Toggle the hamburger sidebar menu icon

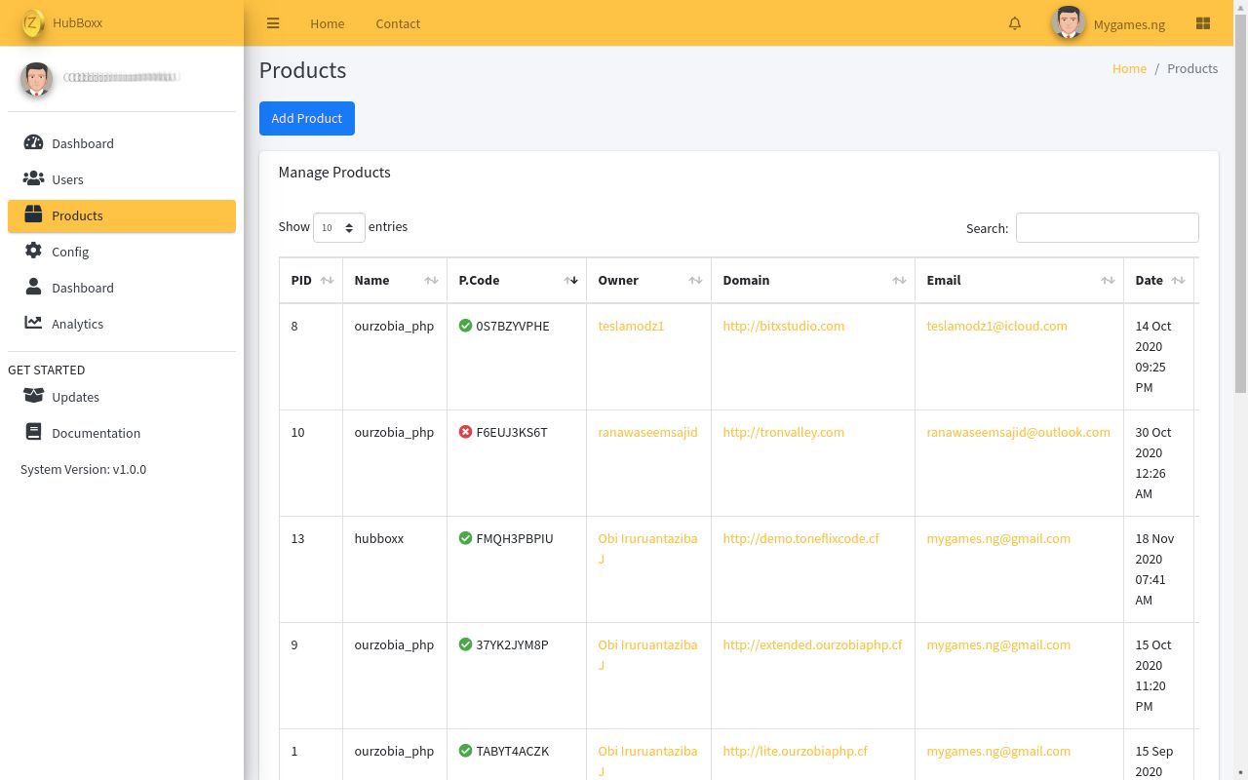tap(273, 23)
